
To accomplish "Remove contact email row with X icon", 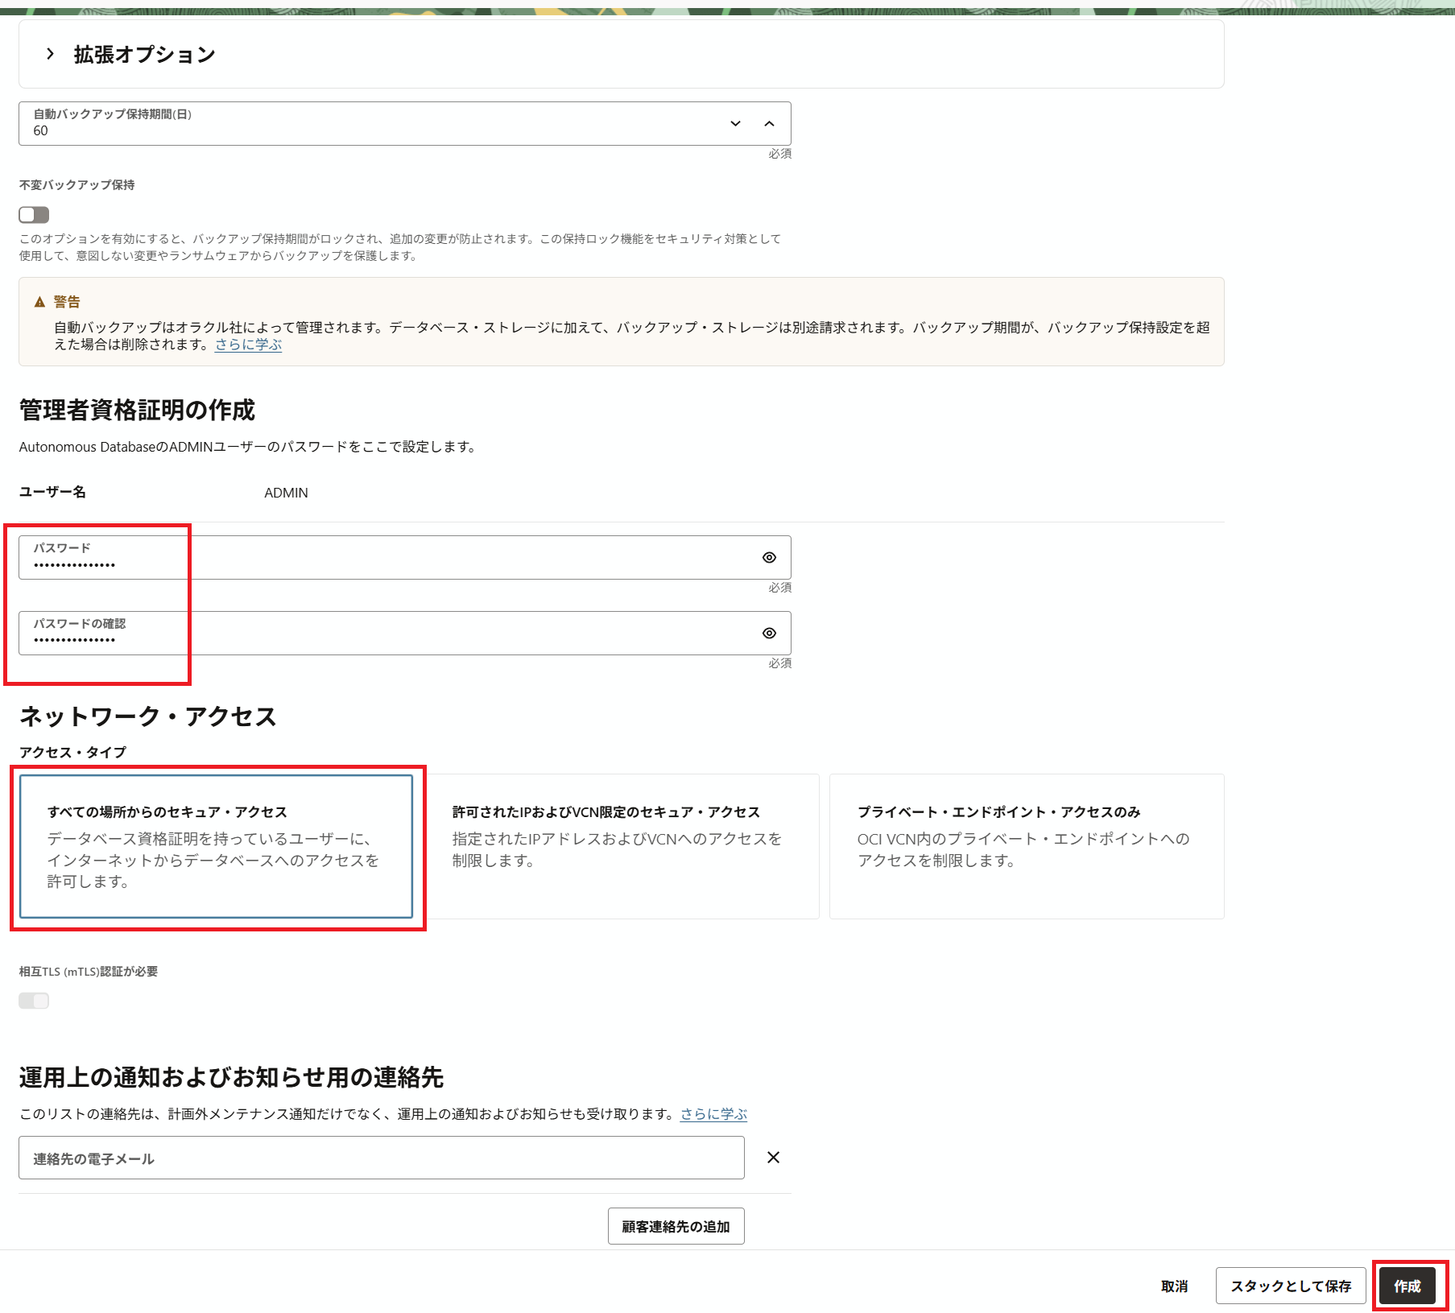I will pyautogui.click(x=773, y=1158).
